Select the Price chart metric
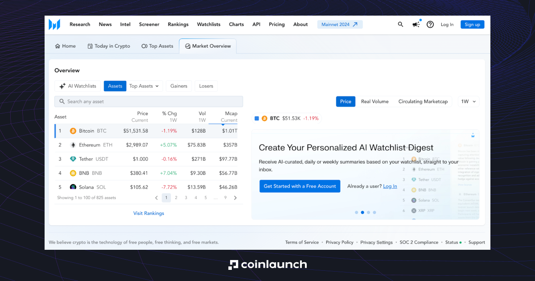This screenshot has width=535, height=281. 346,101
